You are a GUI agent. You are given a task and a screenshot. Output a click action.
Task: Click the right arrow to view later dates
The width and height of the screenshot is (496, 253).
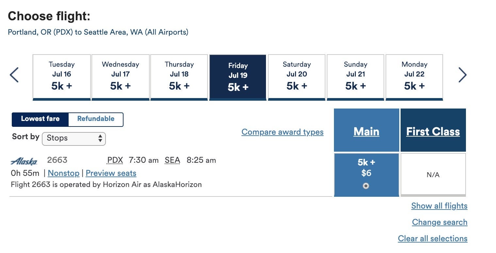(463, 75)
